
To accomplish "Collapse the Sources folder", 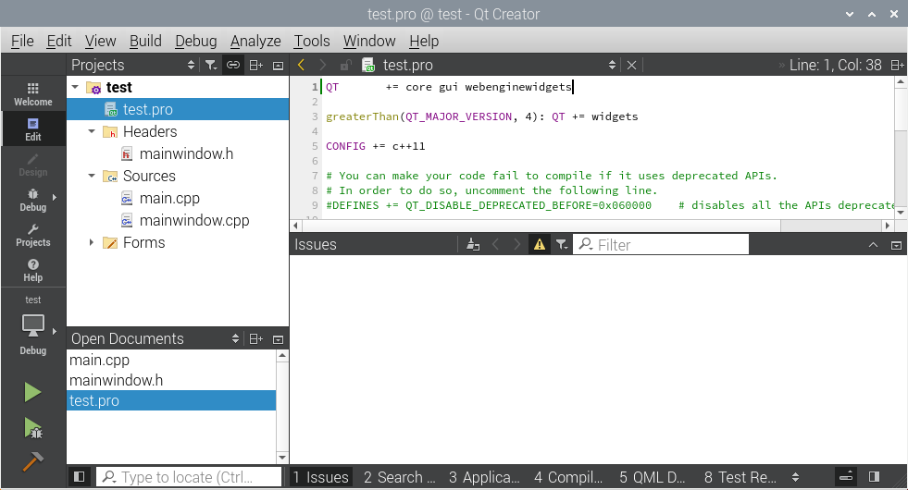I will (92, 176).
